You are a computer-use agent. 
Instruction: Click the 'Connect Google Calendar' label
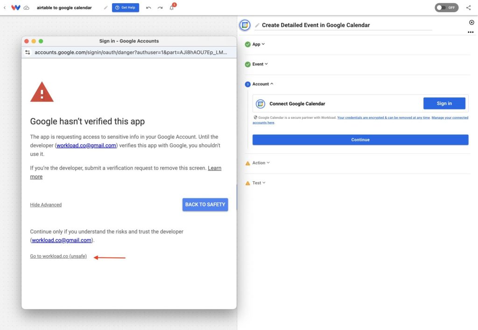[x=297, y=104]
